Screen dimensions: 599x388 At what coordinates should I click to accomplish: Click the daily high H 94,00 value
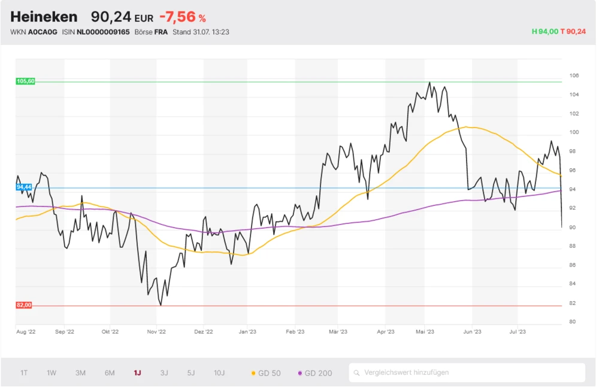tap(544, 32)
